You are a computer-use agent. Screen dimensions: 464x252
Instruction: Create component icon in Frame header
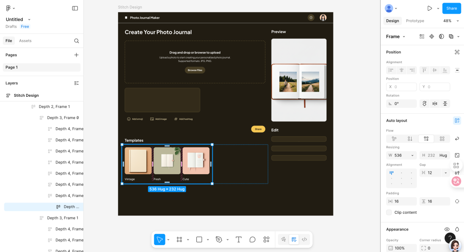point(432,37)
